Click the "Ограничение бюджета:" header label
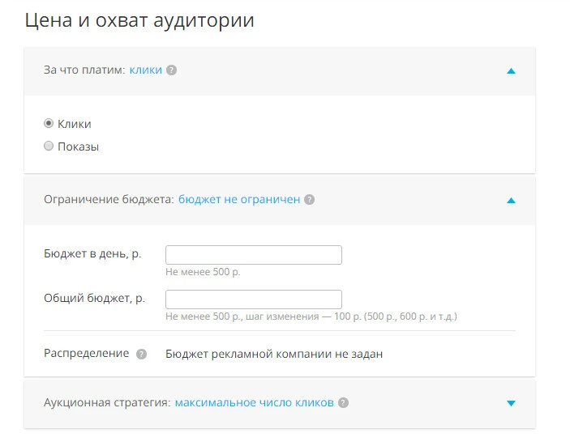The width and height of the screenshot is (570, 446). (109, 199)
